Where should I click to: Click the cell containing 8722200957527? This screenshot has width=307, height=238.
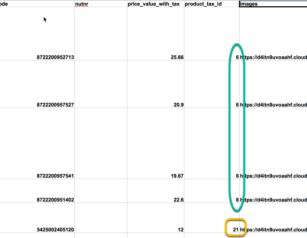pyautogui.click(x=37, y=84)
